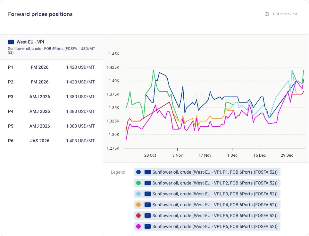Click the dark blue P1 color dot
309x236 pixels.
tap(138, 172)
